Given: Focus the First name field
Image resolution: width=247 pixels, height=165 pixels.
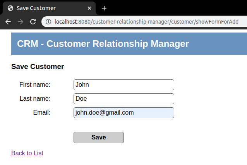Looking at the screenshot, I should pos(124,85).
